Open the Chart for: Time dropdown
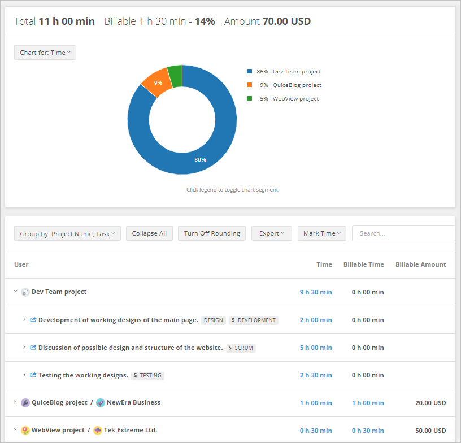Image resolution: width=461 pixels, height=443 pixels. (x=45, y=53)
